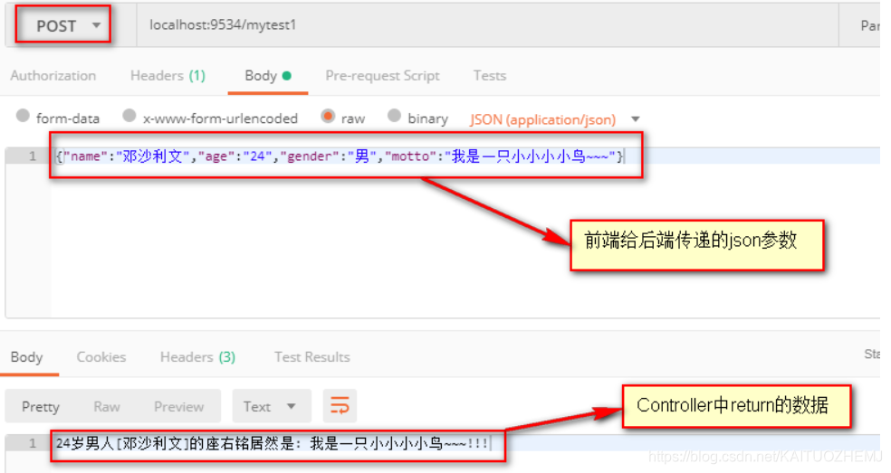Screen dimensions: 891x473
Task: Choose x-www-form-urlencoded body type
Action: click(x=129, y=116)
